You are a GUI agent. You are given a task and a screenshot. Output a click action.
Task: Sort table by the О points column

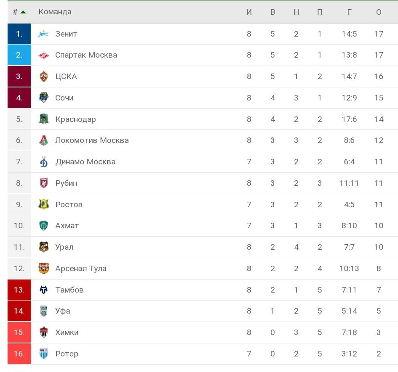point(379,12)
